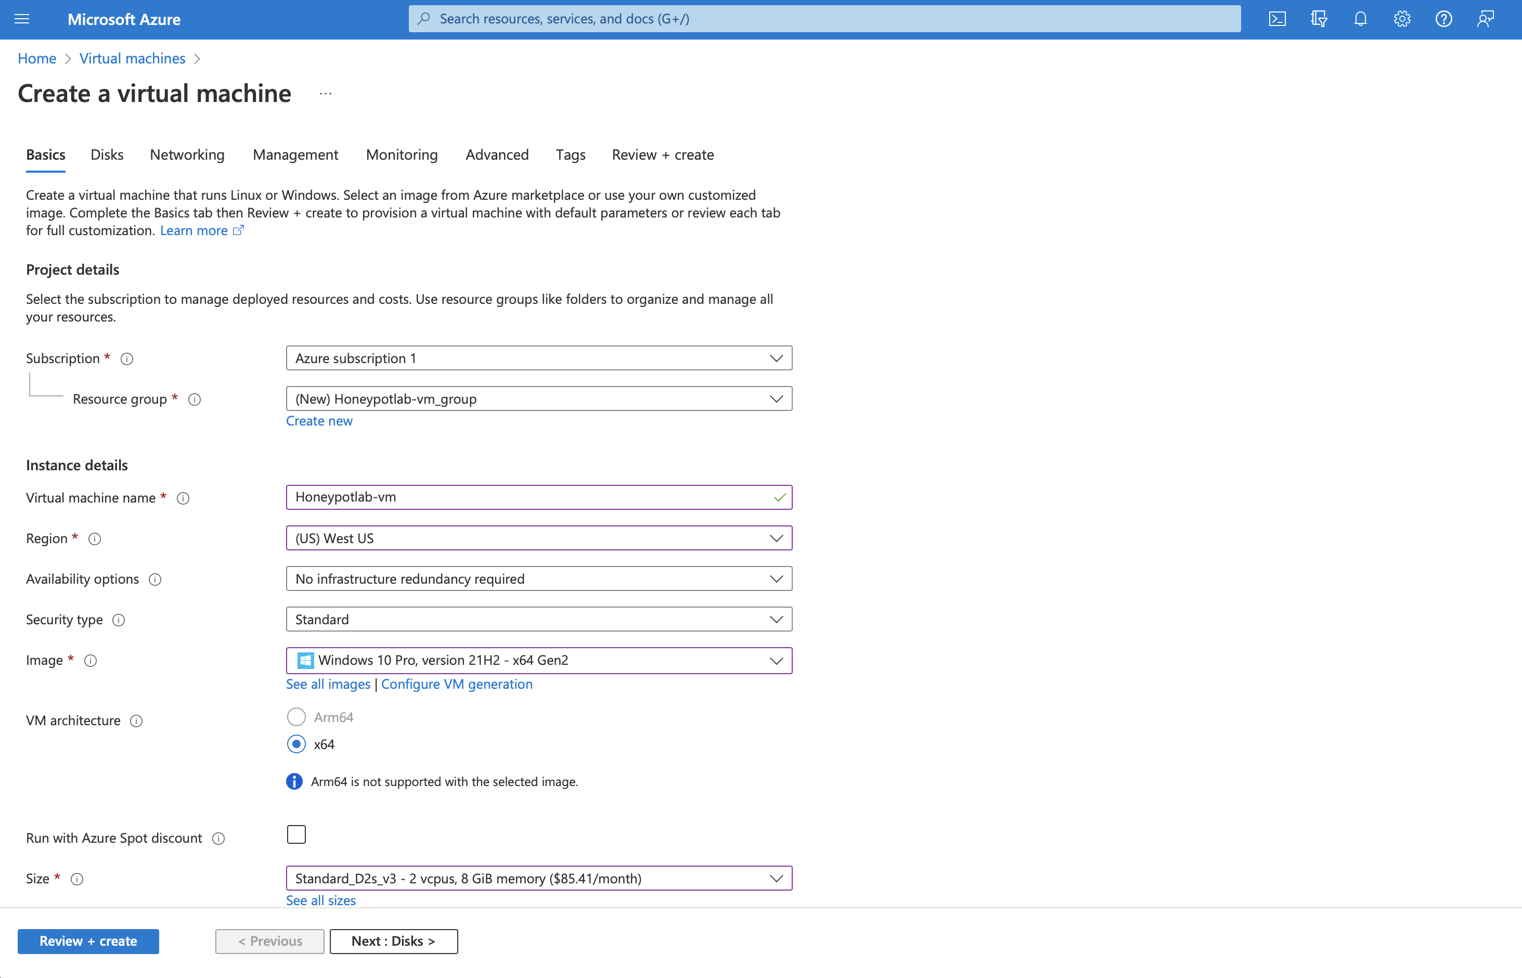Click the Next : Disks button
Viewport: 1522px width, 978px height.
pos(394,941)
